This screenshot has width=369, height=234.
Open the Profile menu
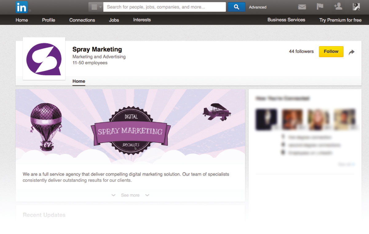click(48, 20)
